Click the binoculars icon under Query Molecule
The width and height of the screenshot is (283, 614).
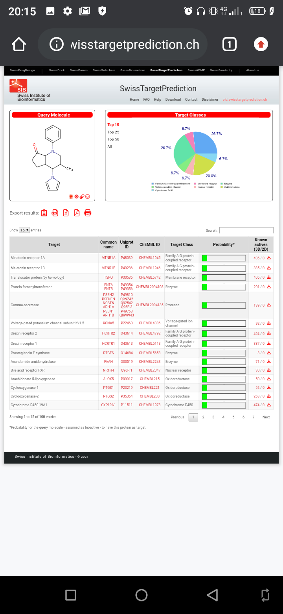(71, 196)
